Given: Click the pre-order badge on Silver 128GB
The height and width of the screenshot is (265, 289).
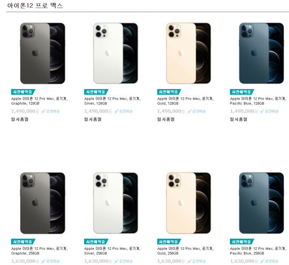Looking at the screenshot, I should (96, 92).
